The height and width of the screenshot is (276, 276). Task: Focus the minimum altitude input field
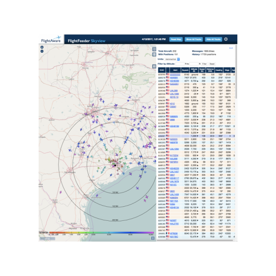(x=180, y=64)
